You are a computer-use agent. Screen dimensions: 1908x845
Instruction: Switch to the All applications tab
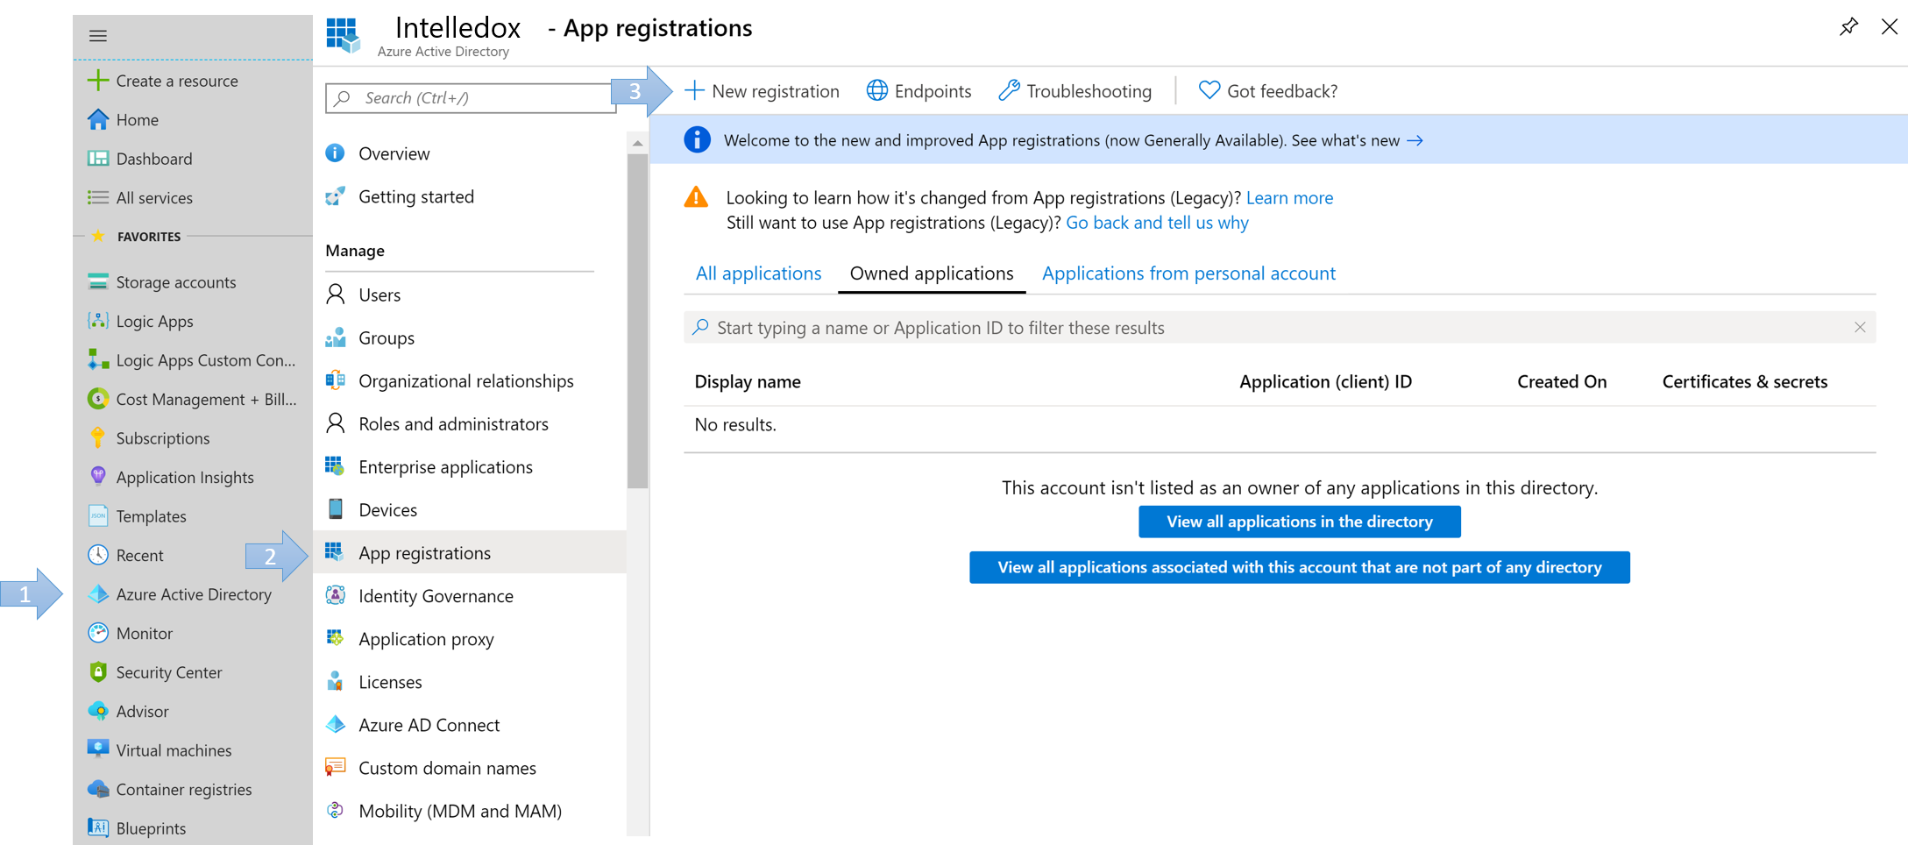[758, 273]
